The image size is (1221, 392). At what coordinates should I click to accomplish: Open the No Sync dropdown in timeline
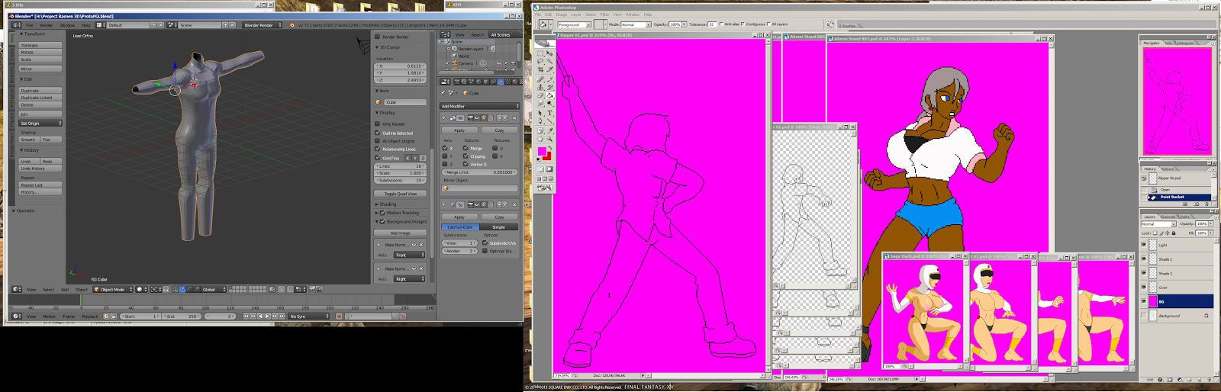308,316
